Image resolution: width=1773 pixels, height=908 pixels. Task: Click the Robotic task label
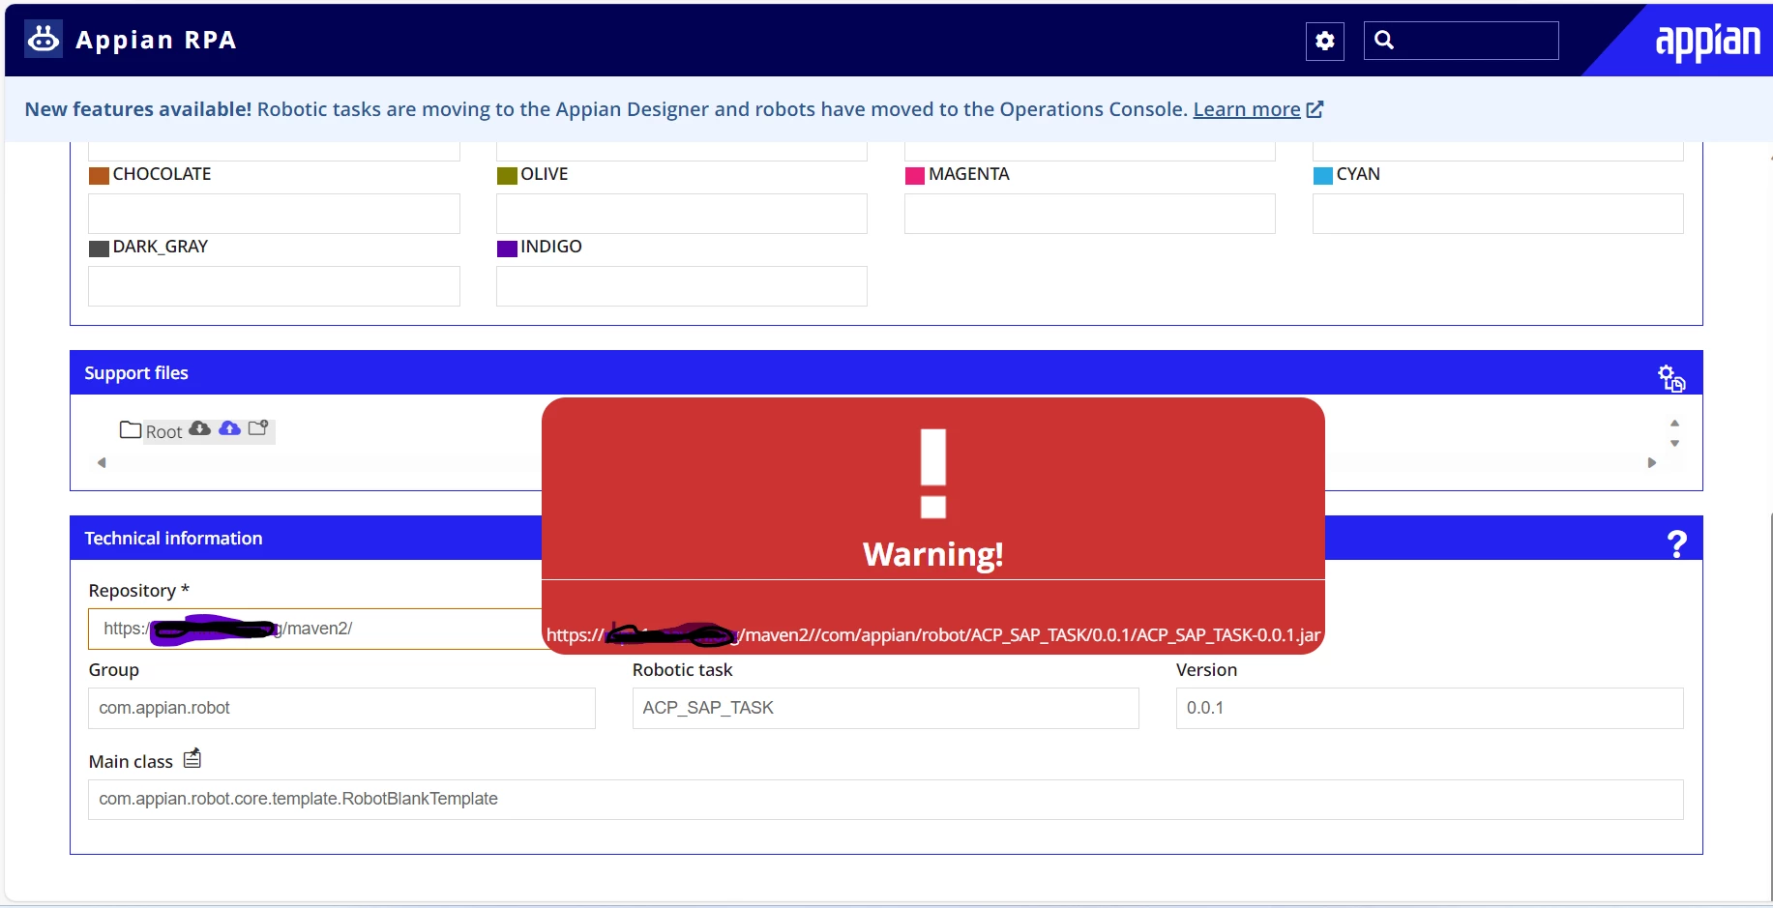click(682, 670)
